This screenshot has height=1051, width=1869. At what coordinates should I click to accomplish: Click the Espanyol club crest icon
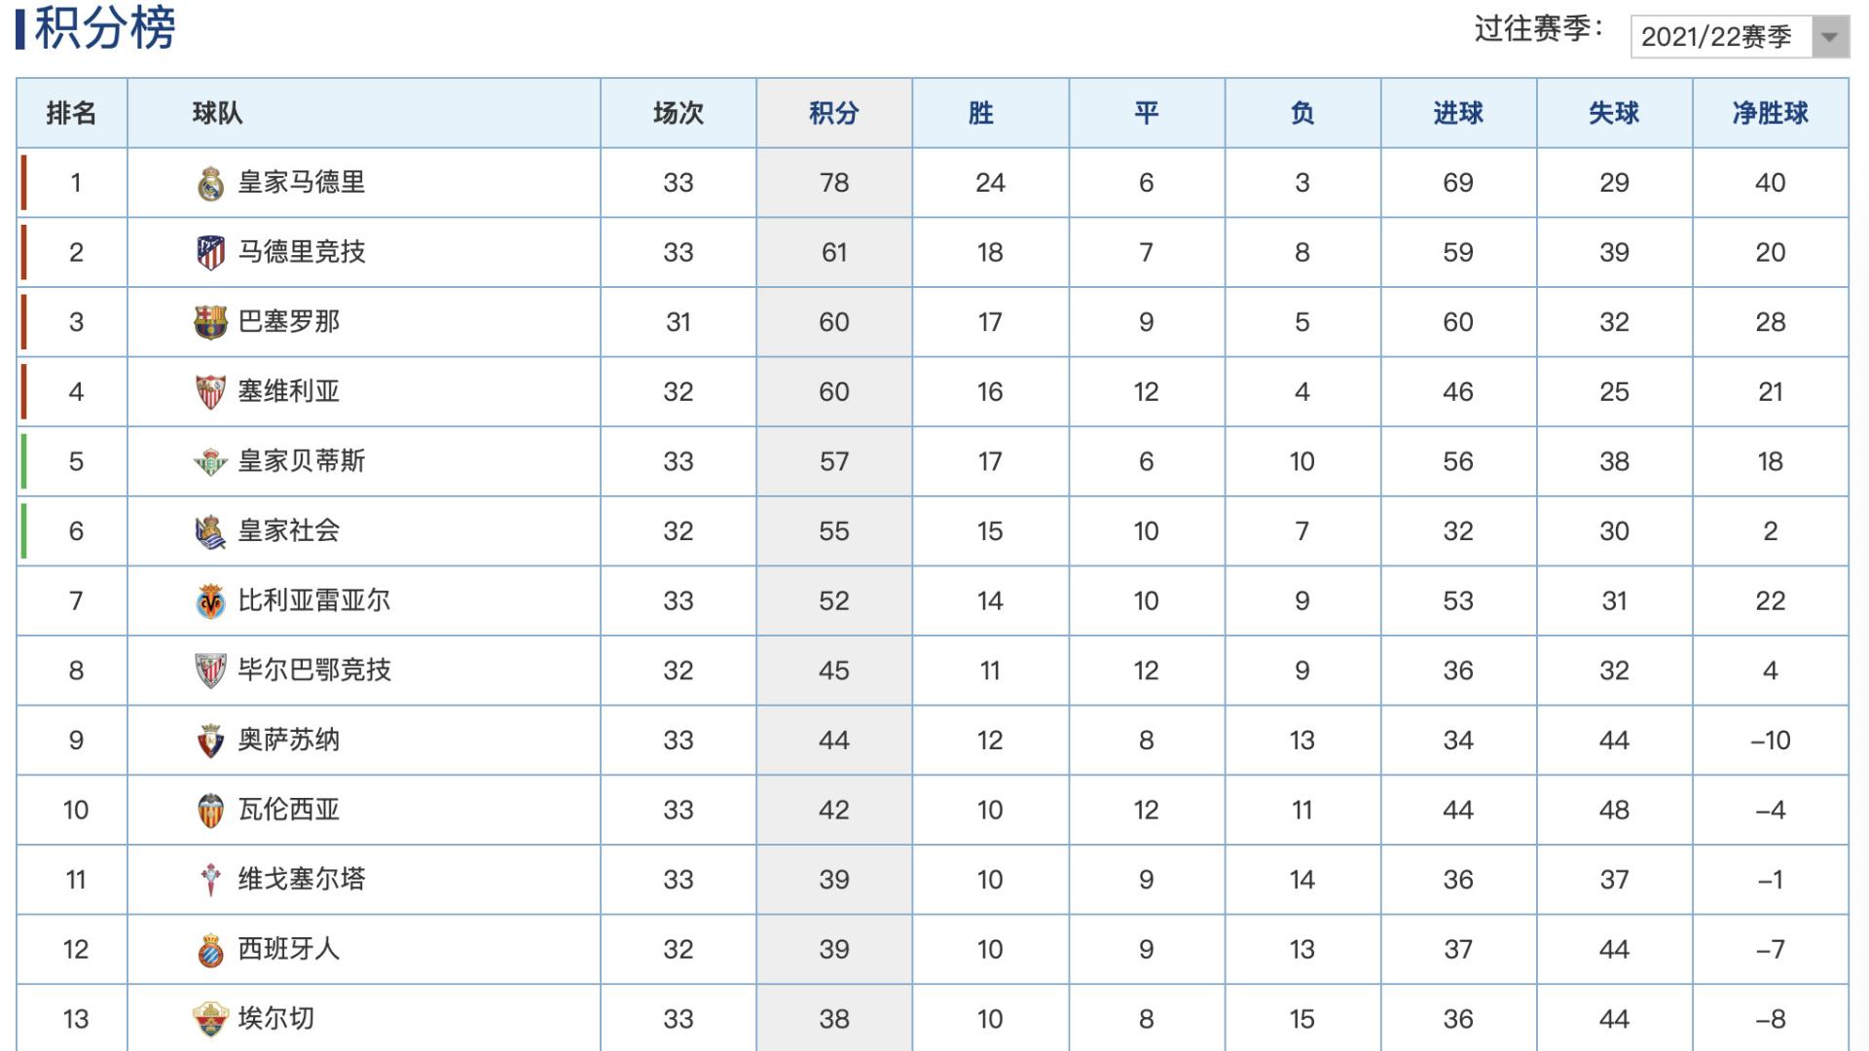[210, 950]
